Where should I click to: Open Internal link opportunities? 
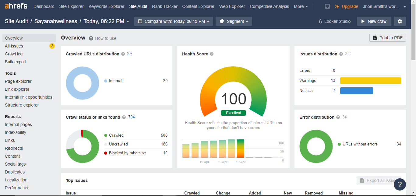coord(29,97)
